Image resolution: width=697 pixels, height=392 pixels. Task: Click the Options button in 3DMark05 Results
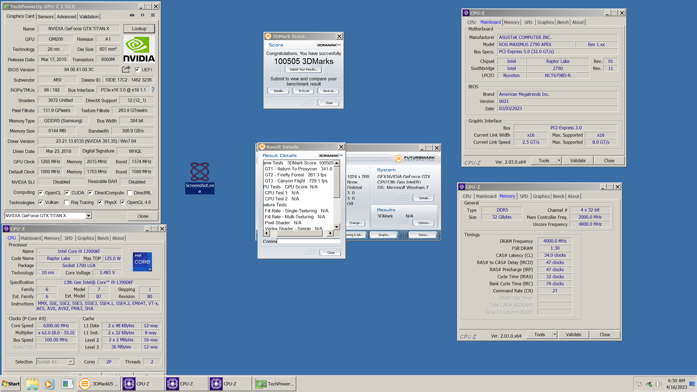[x=424, y=223]
